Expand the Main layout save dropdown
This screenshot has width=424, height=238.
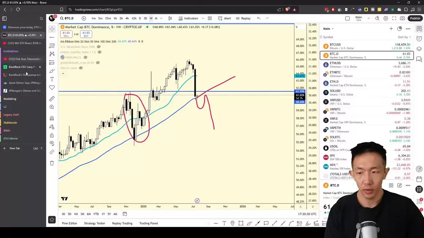coord(369,18)
